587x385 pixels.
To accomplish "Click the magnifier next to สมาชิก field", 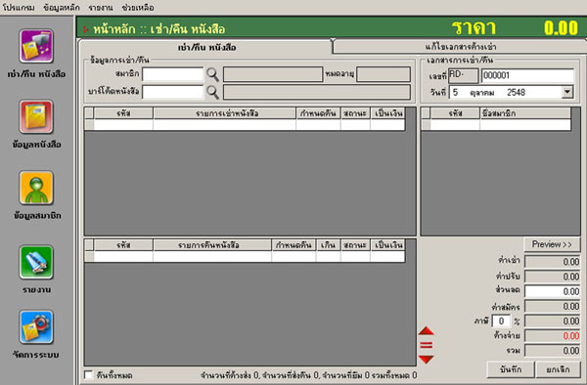I will pyautogui.click(x=212, y=74).
